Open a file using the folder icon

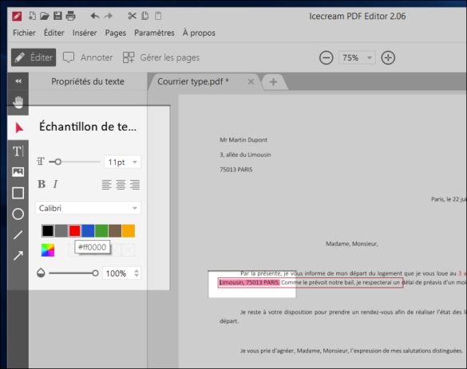point(45,16)
